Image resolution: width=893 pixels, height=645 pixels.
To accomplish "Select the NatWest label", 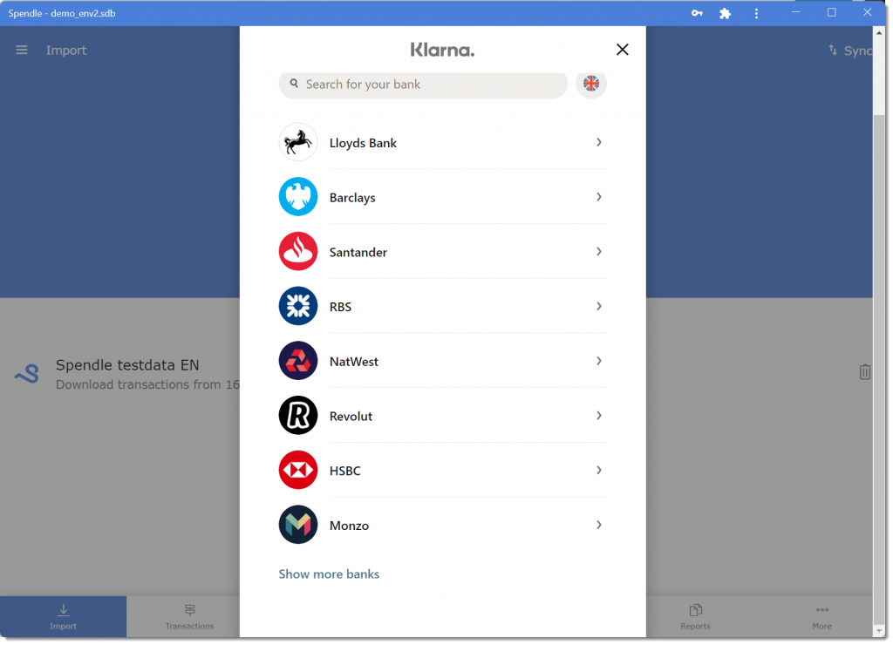I will (354, 362).
